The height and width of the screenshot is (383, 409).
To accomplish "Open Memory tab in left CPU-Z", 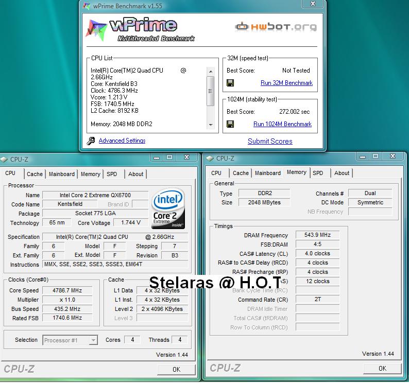I will tap(91, 174).
